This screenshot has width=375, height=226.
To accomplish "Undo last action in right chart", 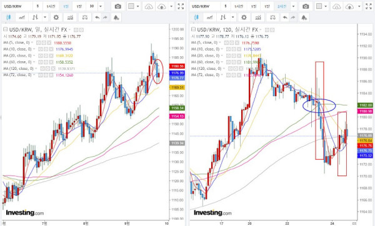I will (x=285, y=17).
